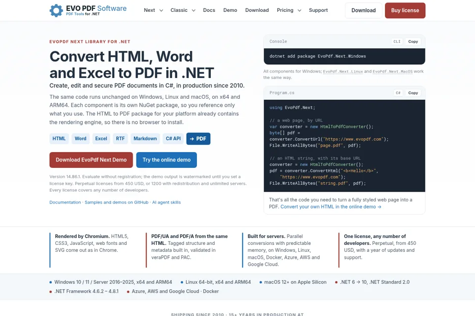Image resolution: width=475 pixels, height=316 pixels.
Task: Follow Convert your own HTML in the online demo
Action: [x=331, y=207]
